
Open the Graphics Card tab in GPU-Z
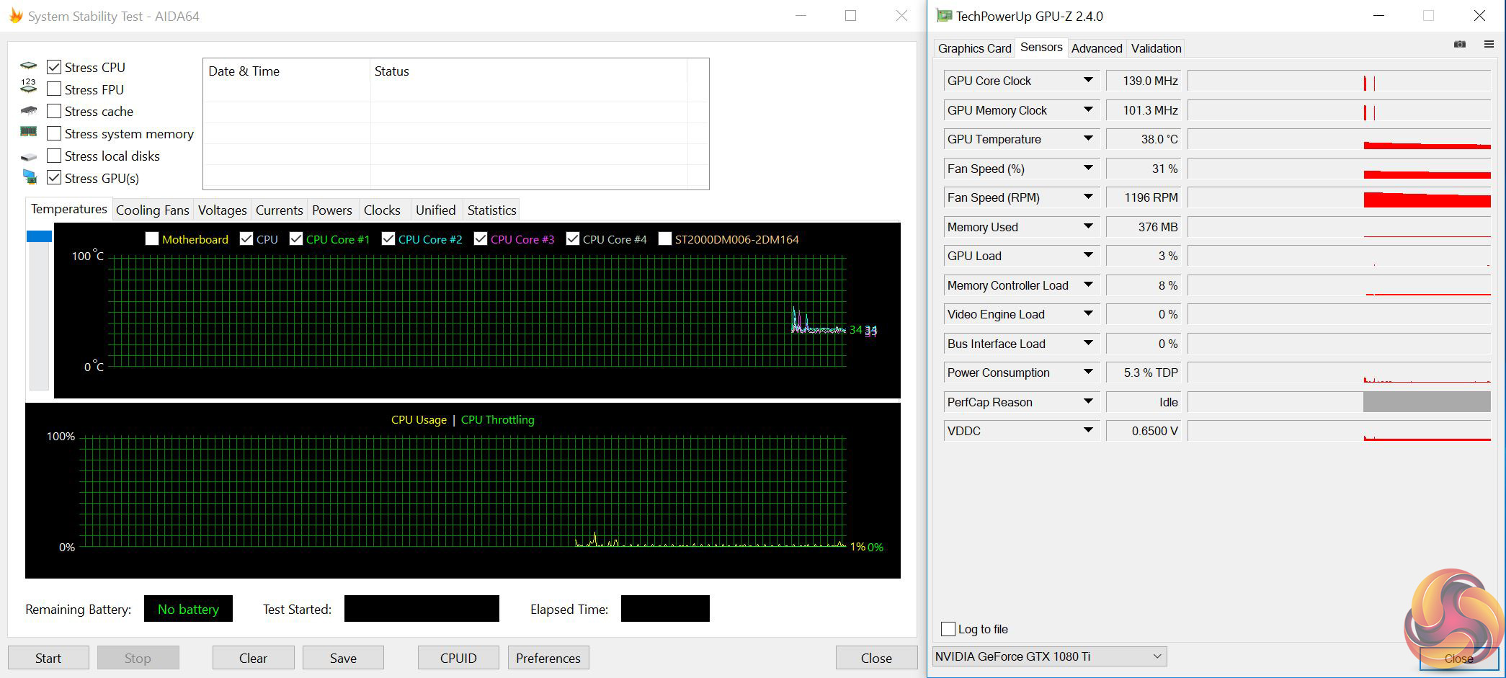pyautogui.click(x=974, y=48)
